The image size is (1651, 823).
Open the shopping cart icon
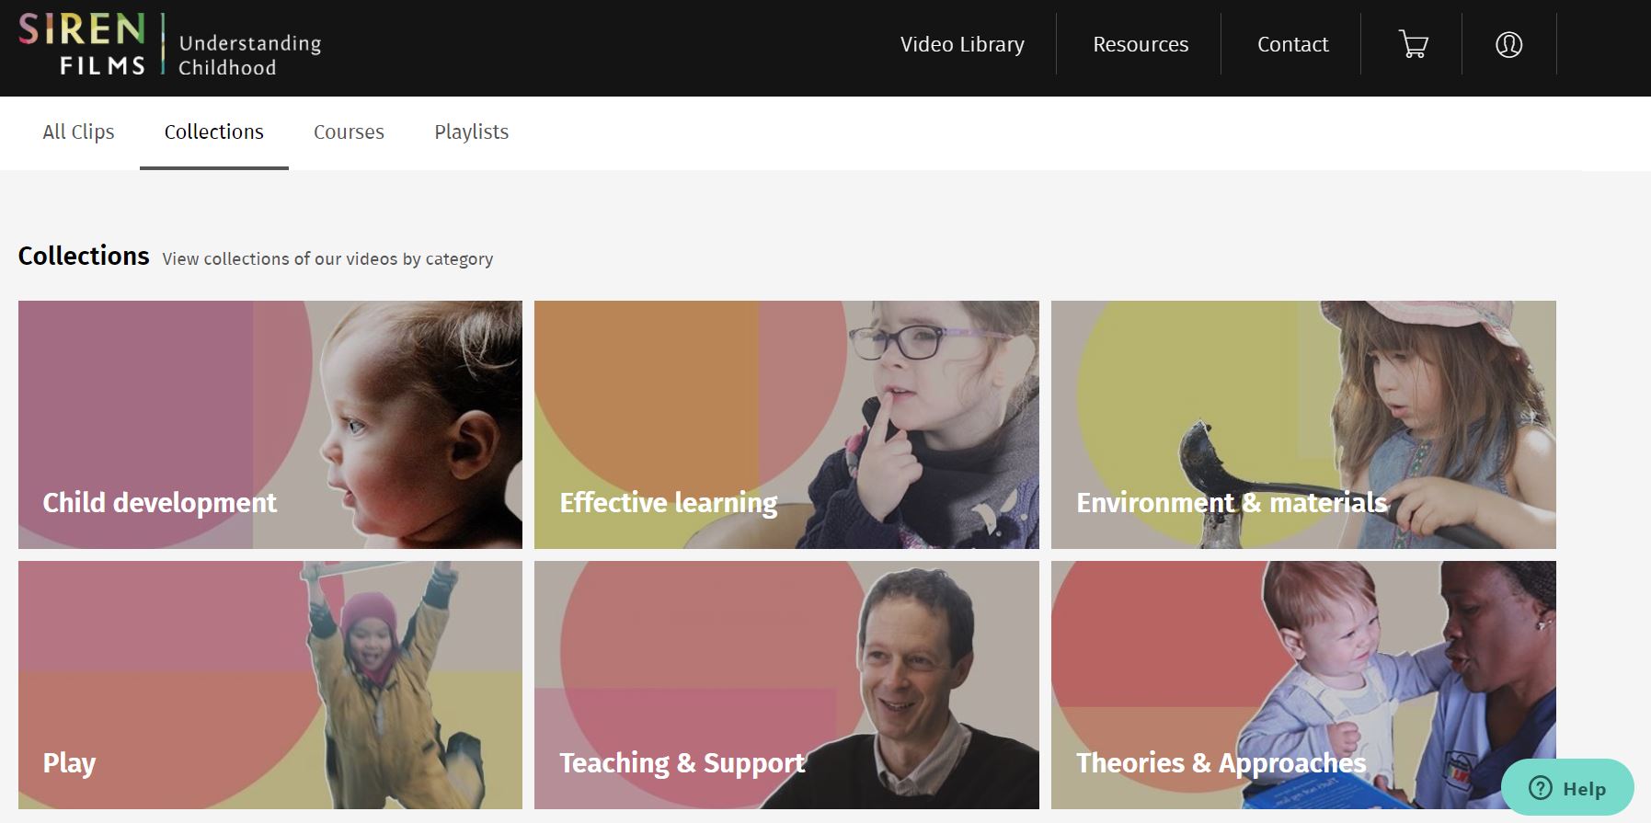click(1413, 44)
